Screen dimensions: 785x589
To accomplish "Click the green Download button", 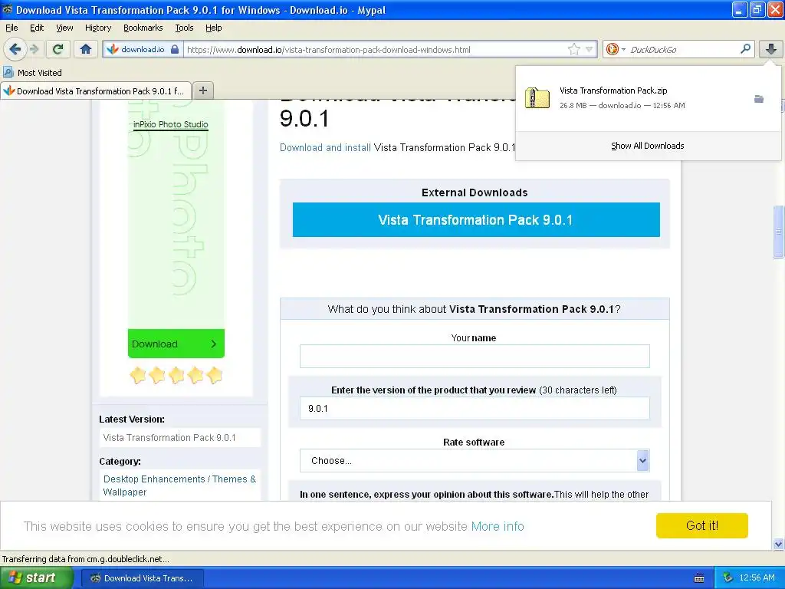I will [176, 344].
